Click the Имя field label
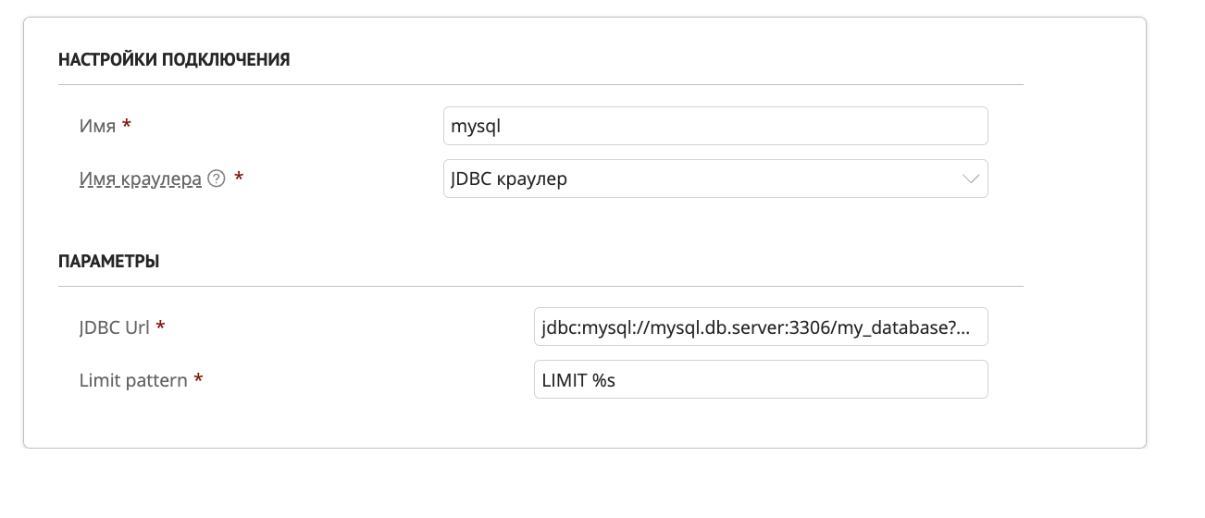The width and height of the screenshot is (1205, 518). tap(97, 126)
